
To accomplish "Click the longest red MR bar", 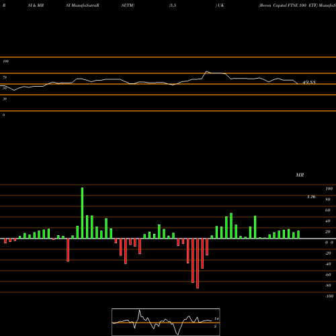I will point(198,263).
